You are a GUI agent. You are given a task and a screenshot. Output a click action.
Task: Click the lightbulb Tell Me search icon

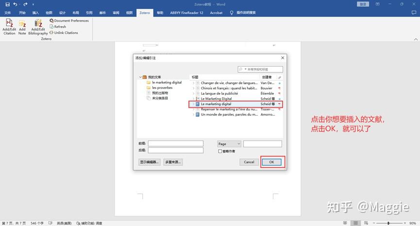[x=232, y=13]
